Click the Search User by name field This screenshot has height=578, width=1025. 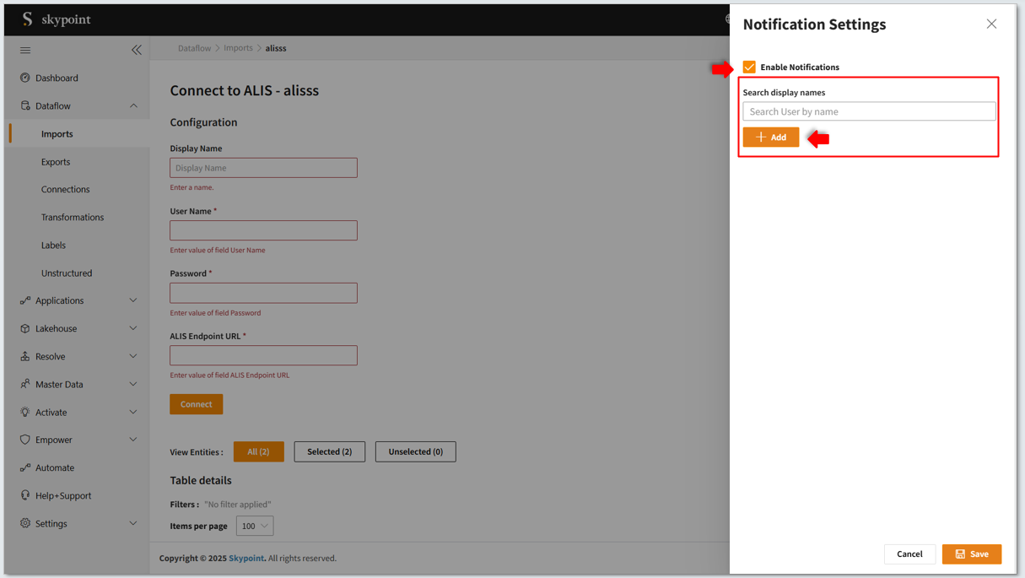pos(869,111)
